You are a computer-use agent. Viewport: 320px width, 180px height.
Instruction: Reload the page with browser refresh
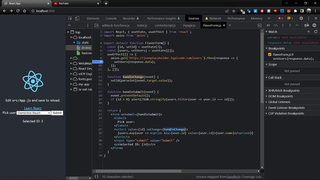[18, 11]
